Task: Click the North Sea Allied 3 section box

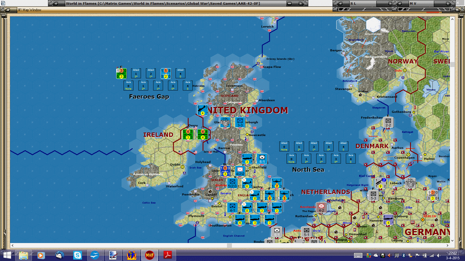Action: point(328,146)
